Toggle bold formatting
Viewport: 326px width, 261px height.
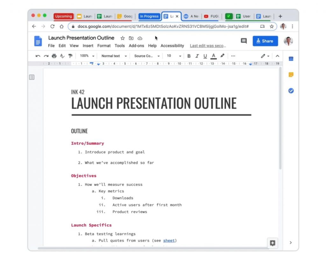(x=189, y=56)
